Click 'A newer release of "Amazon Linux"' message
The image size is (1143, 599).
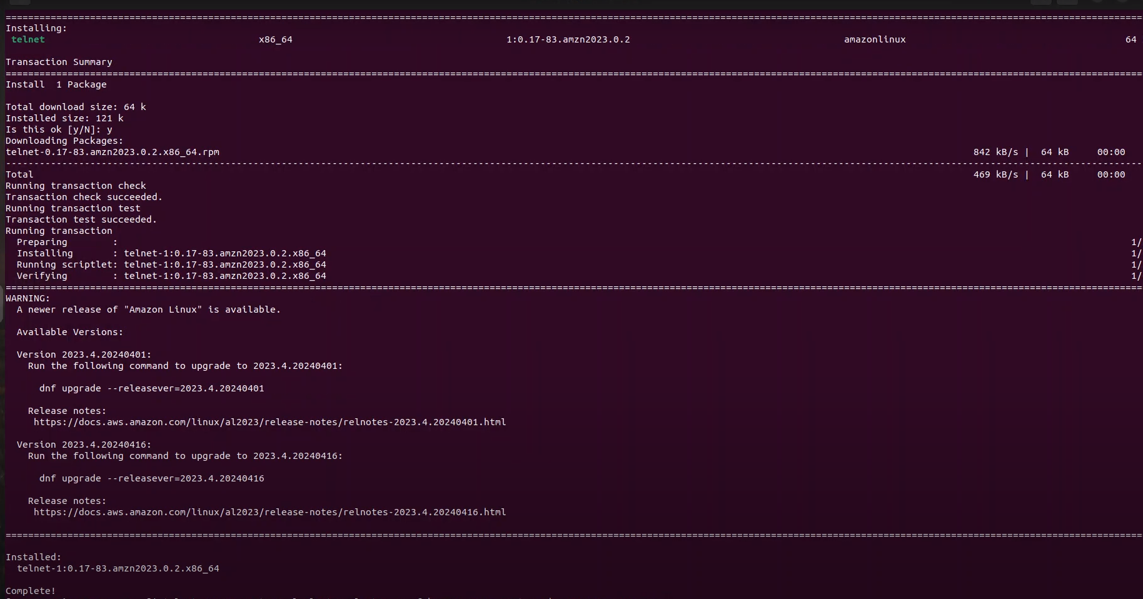pyautogui.click(x=149, y=310)
